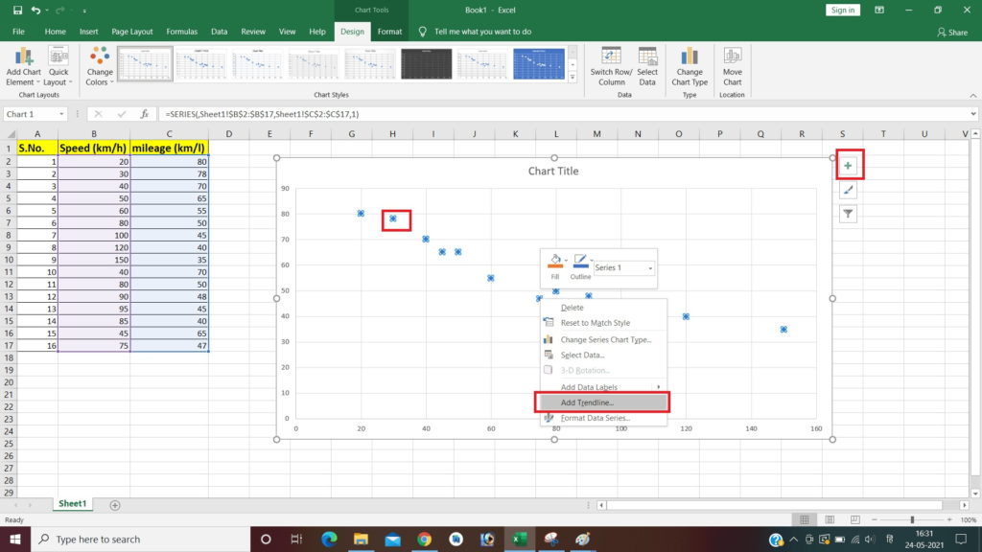Select the Sheet1 tab
Screen dimensions: 982x552
pyautogui.click(x=72, y=504)
